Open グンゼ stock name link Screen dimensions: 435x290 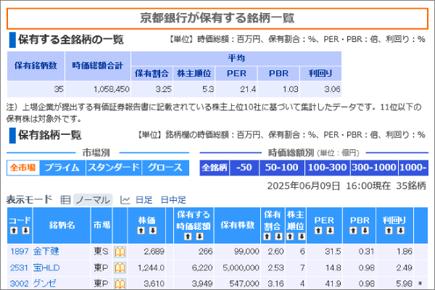pos(44,283)
